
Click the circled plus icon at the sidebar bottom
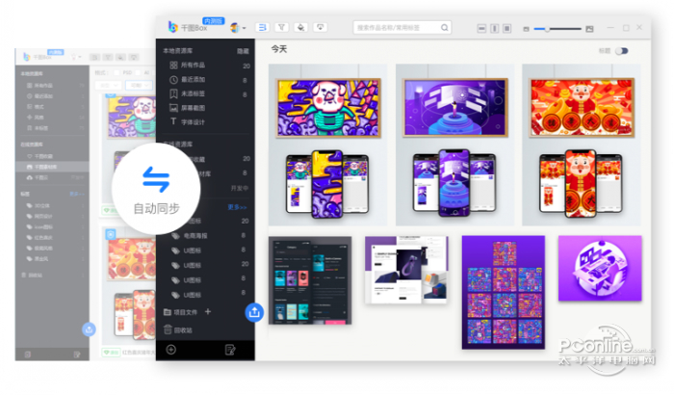coord(171,350)
